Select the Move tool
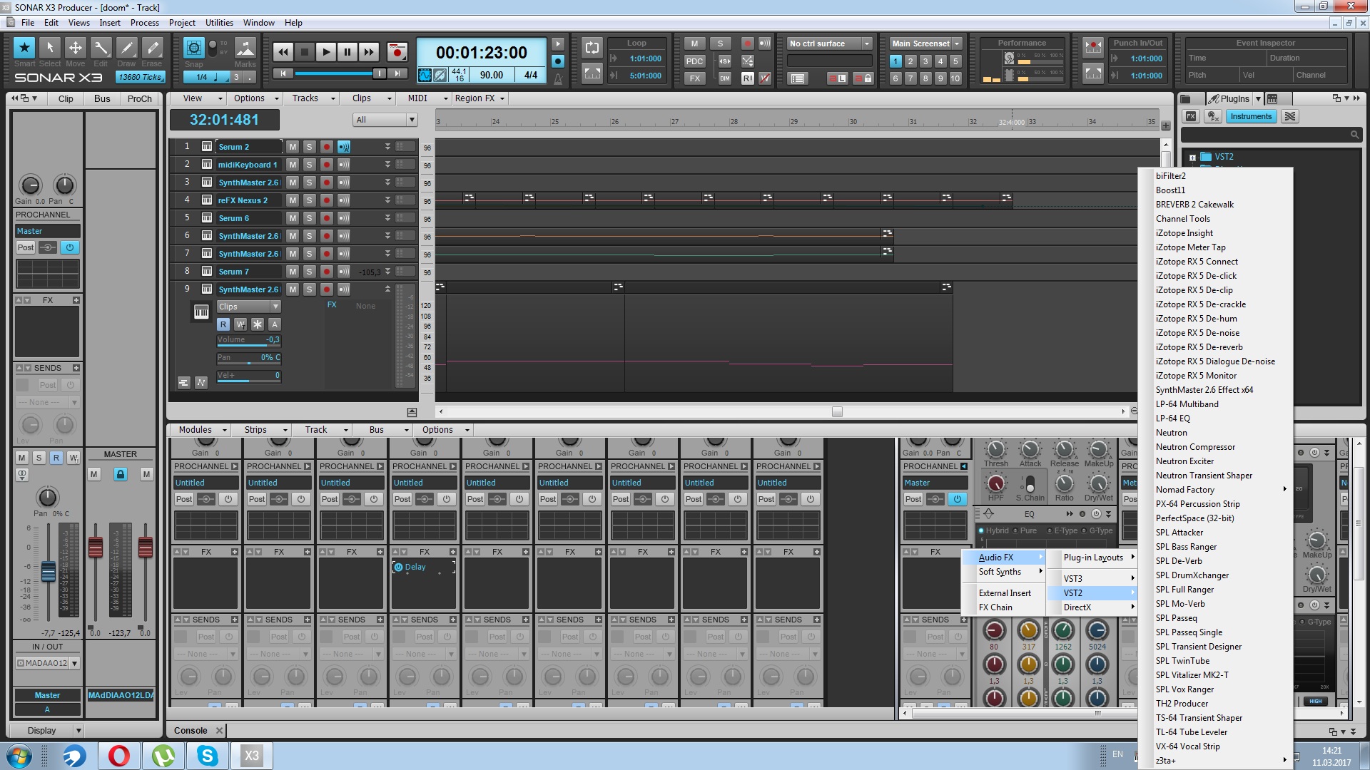This screenshot has height=770, width=1370. pos(75,48)
